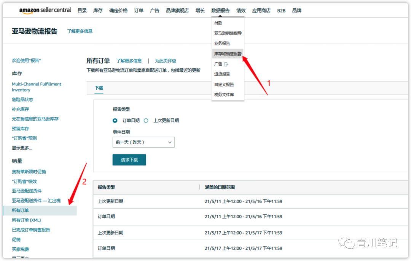
Task: Open the 绩效 top menu
Action: pyautogui.click(x=241, y=11)
